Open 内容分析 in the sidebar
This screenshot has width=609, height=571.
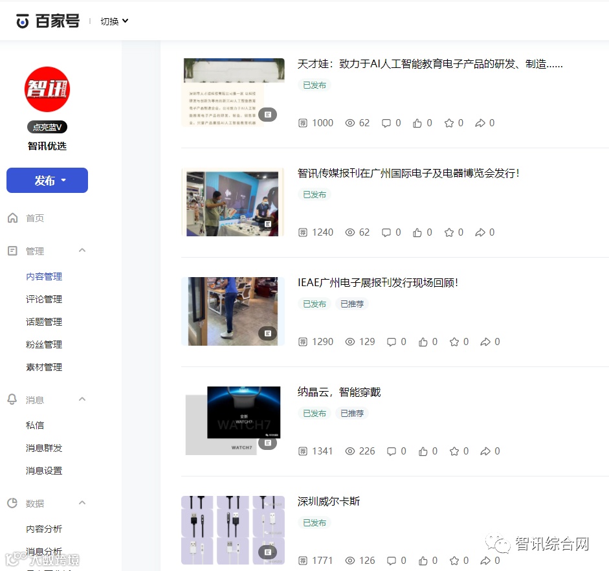(x=44, y=529)
